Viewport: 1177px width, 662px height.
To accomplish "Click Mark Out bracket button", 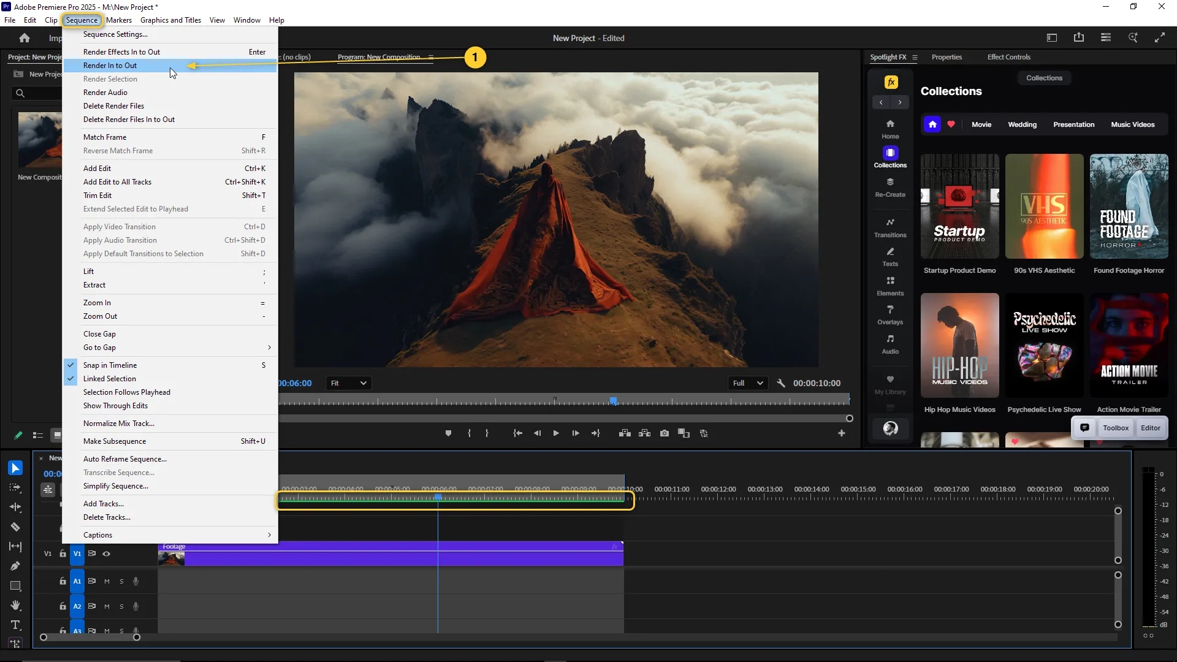I will click(487, 433).
